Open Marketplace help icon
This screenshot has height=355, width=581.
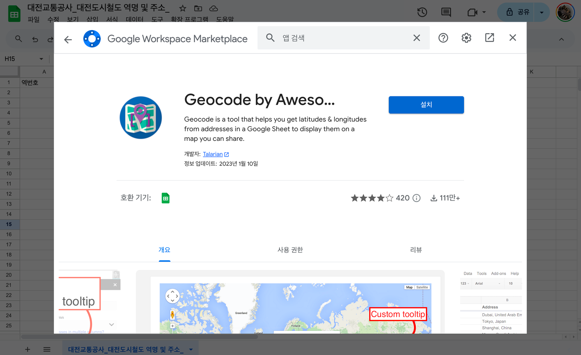[443, 38]
